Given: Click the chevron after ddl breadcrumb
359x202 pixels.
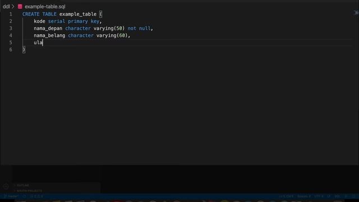Looking at the screenshot, I should tap(13, 7).
